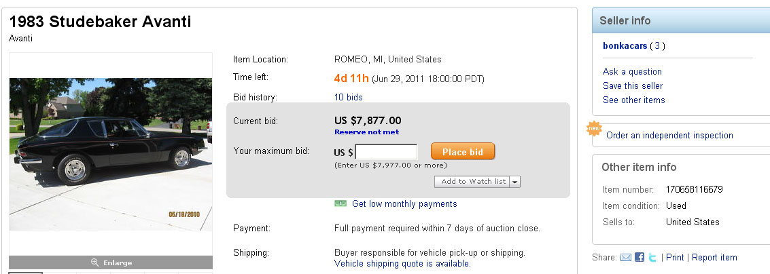Click the Report item link
This screenshot has height=274, width=770.
click(x=714, y=258)
